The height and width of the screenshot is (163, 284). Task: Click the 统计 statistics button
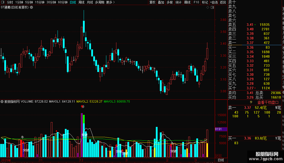coord(178,2)
